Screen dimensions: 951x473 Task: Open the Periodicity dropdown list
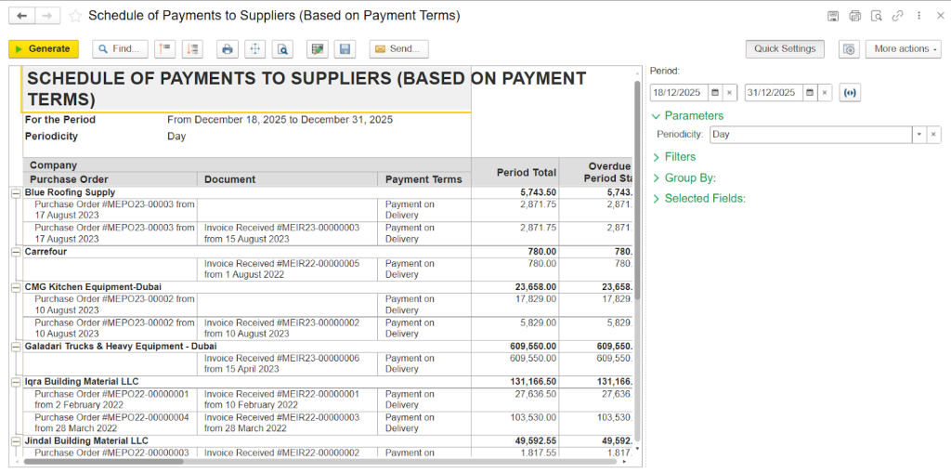pos(919,135)
